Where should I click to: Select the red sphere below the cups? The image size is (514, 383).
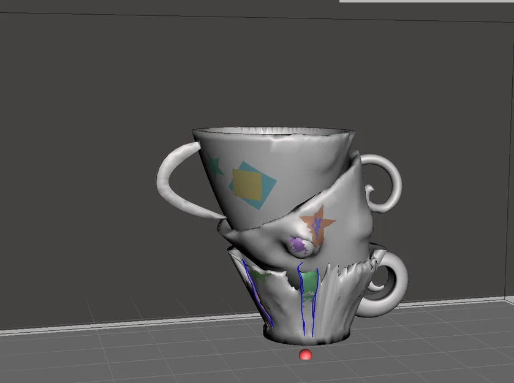point(306,354)
